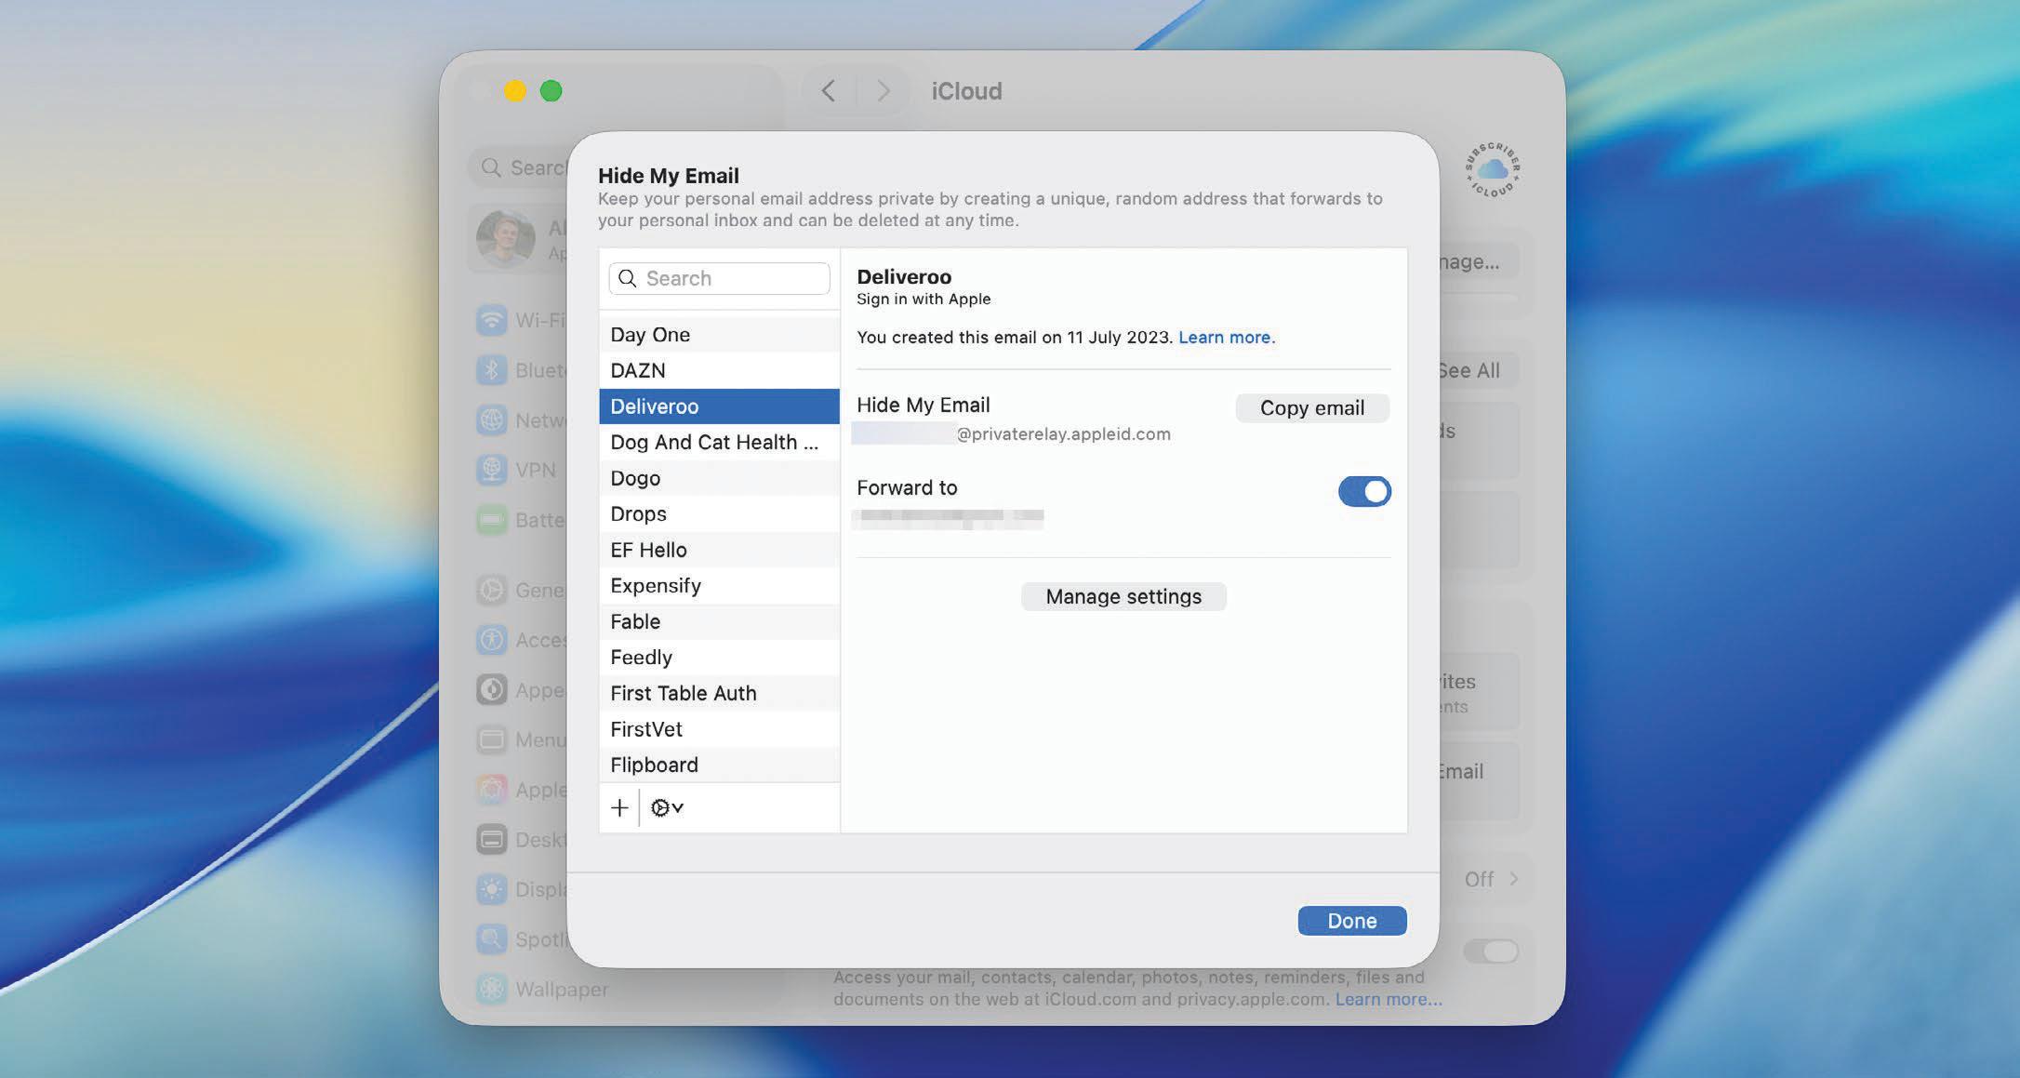2020x1078 pixels.
Task: Click the search magnifier icon in the dialog
Action: pos(628,278)
